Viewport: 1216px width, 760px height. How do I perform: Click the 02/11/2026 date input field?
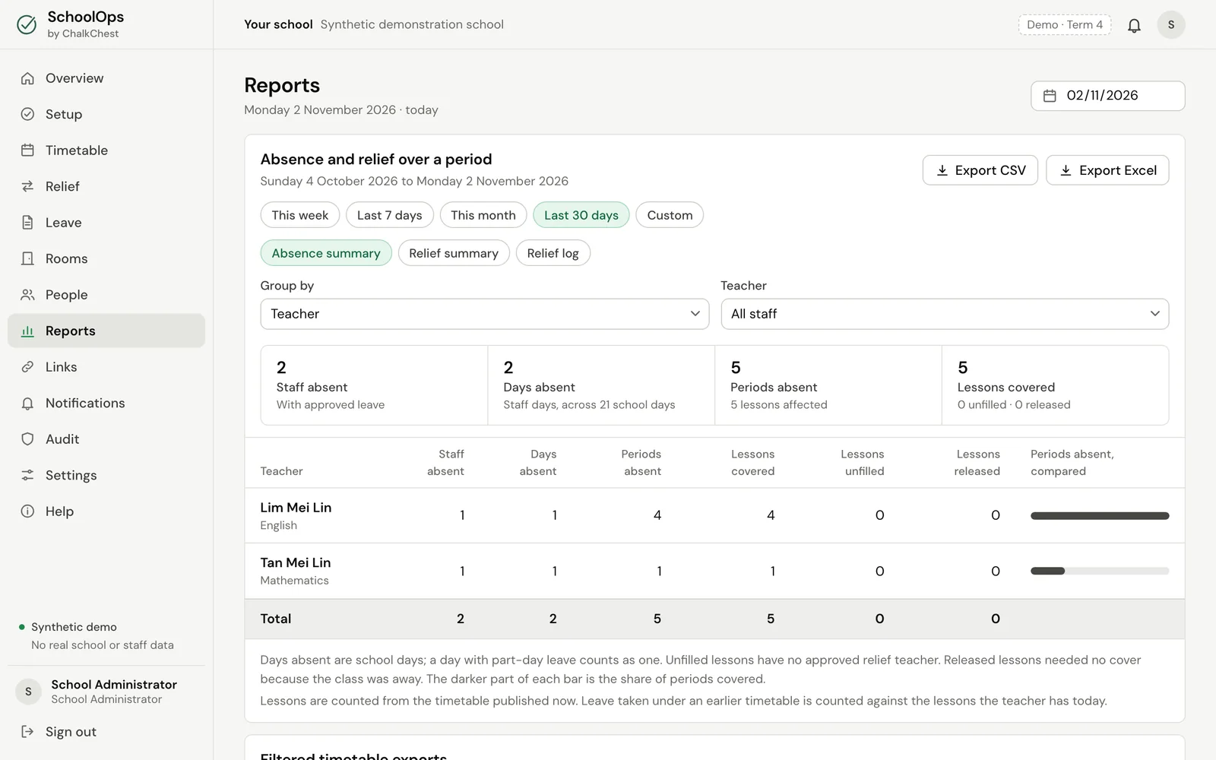[x=1108, y=96]
